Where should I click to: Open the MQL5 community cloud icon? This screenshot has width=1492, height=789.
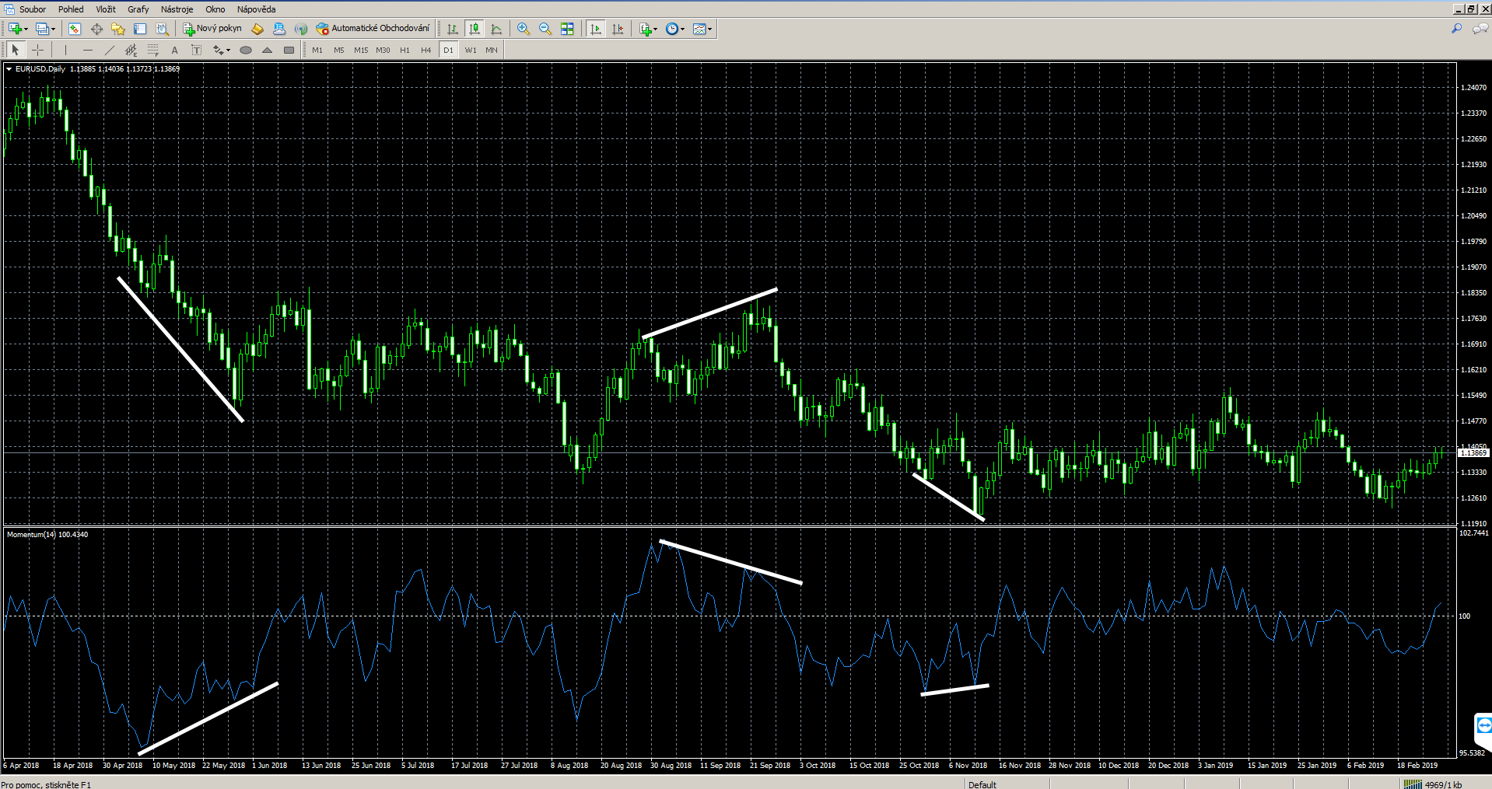click(279, 29)
